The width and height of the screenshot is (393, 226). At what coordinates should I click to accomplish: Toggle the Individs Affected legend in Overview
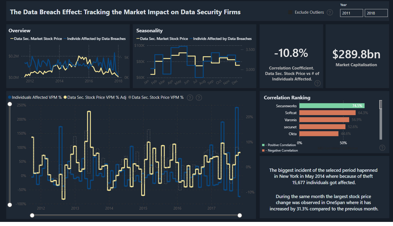[96, 39]
